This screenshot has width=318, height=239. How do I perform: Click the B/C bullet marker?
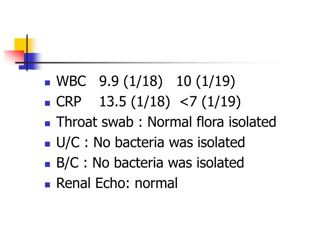tap(48, 164)
